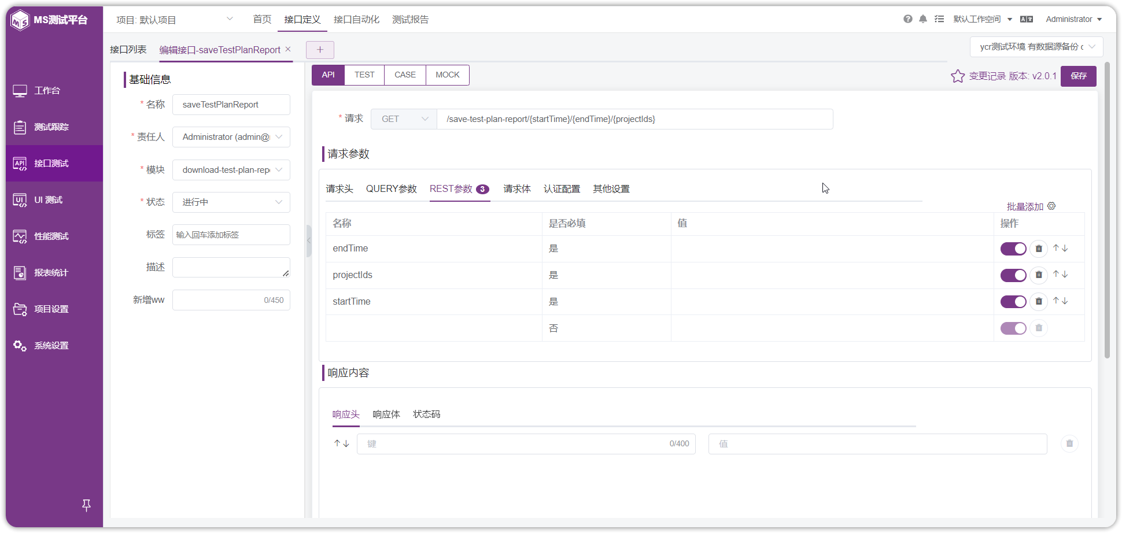Delete the response header row

1069,443
